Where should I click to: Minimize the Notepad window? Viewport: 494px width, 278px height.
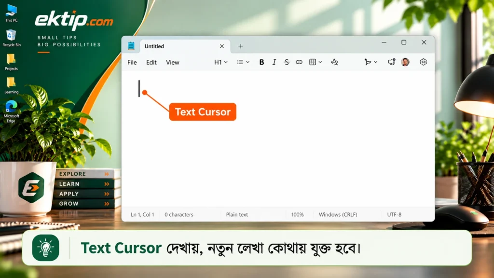[384, 42]
